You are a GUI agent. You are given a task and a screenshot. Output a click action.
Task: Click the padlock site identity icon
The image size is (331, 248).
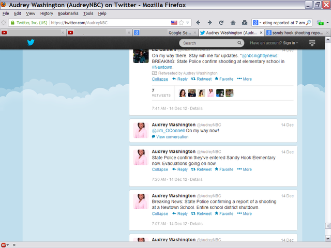pyautogui.click(x=12, y=23)
